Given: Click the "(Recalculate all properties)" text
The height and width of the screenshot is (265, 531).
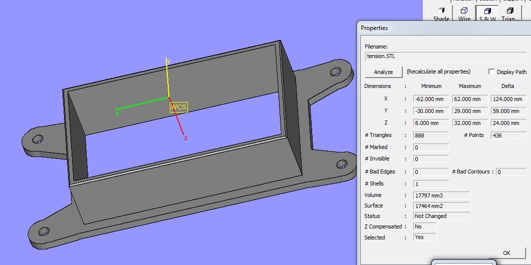Looking at the screenshot, I should tap(438, 71).
